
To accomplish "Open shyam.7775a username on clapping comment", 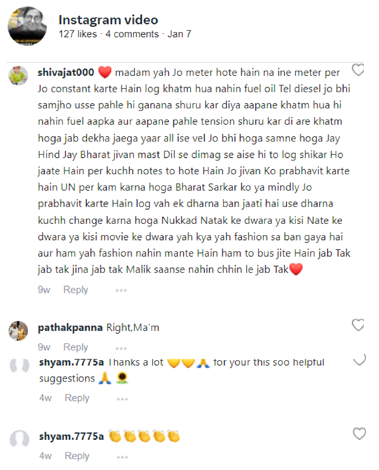I will click(x=71, y=436).
